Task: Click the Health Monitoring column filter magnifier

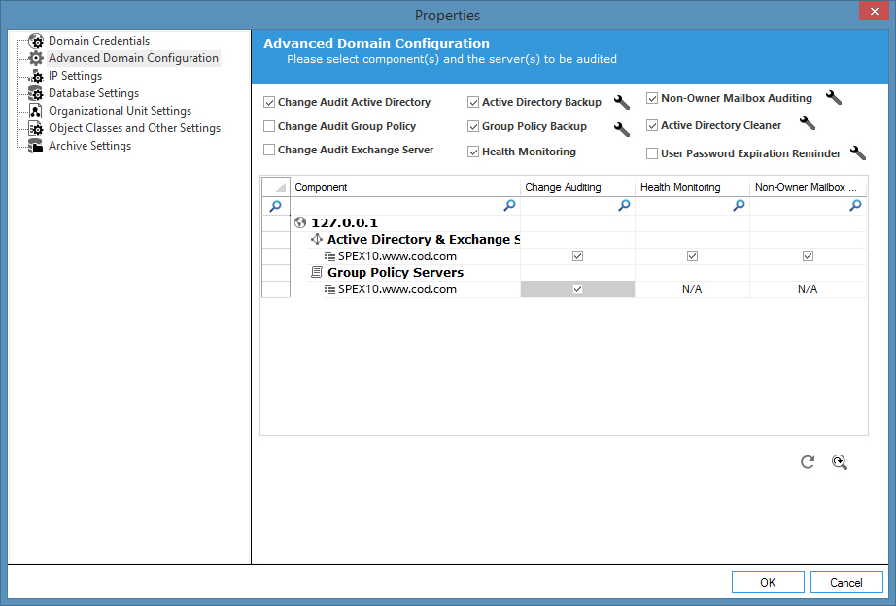Action: click(x=739, y=205)
